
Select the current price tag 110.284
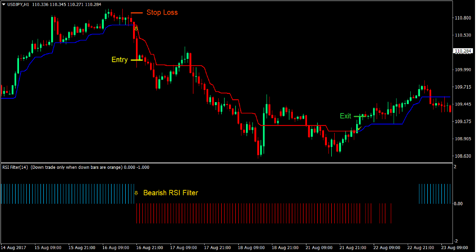463,51
